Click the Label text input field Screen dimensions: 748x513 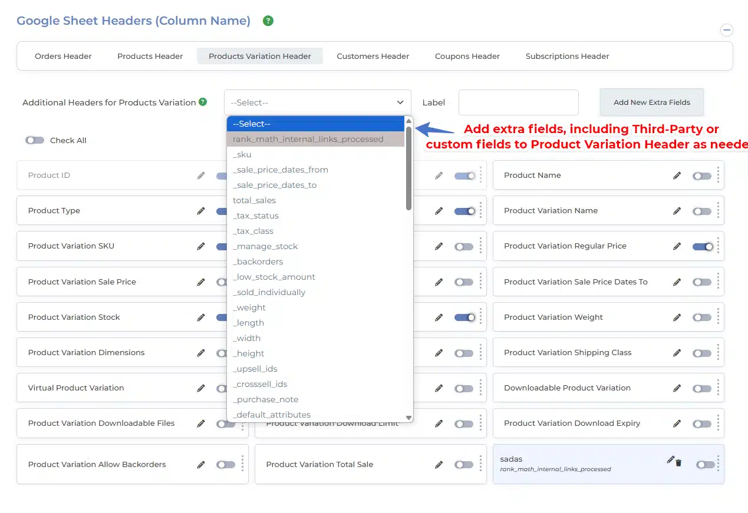click(518, 102)
